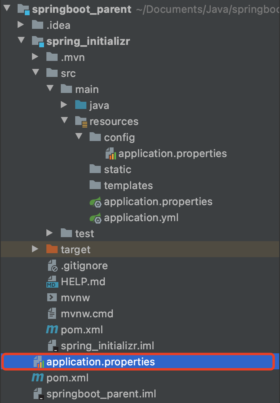Select the config folder label
Image resolution: width=280 pixels, height=403 pixels.
pyautogui.click(x=119, y=138)
